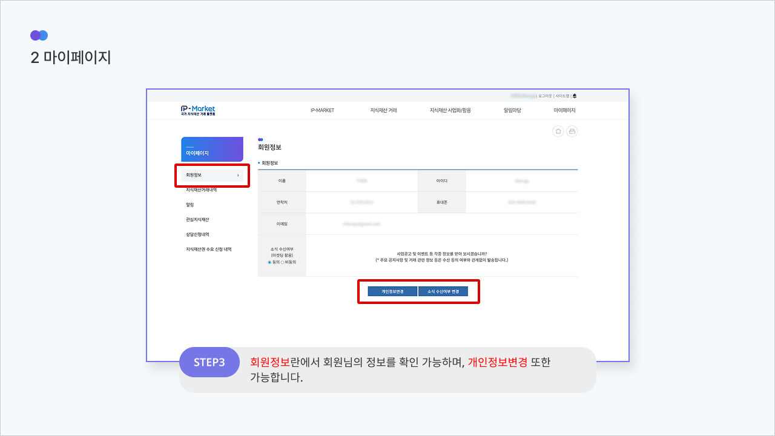Open the 지식재산 거래 menu

[x=384, y=110]
